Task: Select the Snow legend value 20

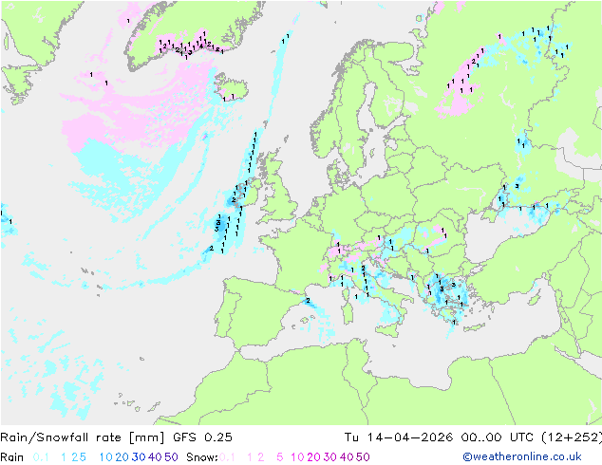Action: pos(313,457)
